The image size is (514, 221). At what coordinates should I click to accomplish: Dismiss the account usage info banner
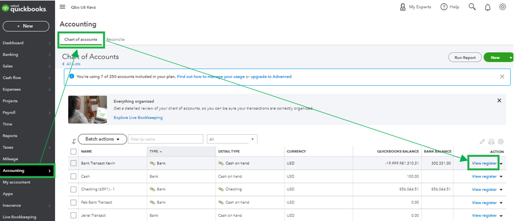coord(502,77)
